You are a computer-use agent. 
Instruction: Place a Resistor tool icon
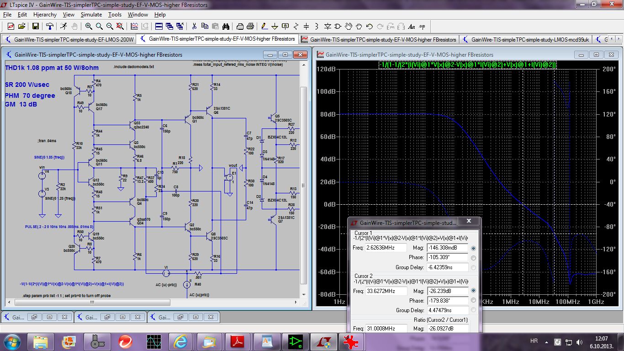[x=296, y=27]
